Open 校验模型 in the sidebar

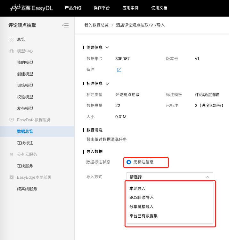pos(25,97)
